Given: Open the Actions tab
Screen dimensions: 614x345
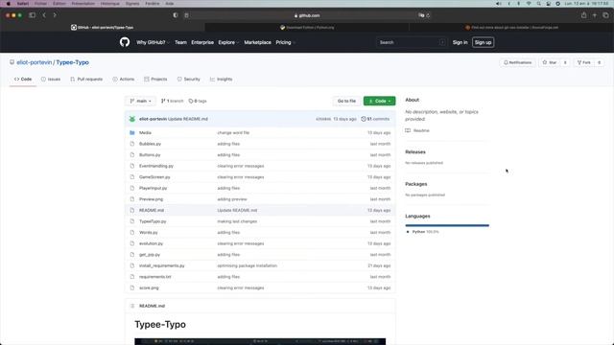Looking at the screenshot, I should tap(124, 79).
